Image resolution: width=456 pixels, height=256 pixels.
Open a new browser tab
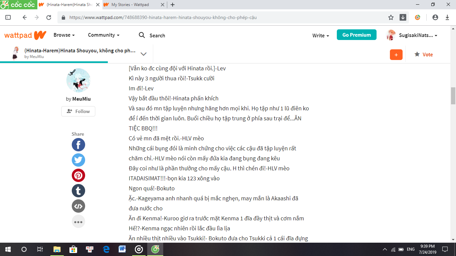tap(173, 5)
